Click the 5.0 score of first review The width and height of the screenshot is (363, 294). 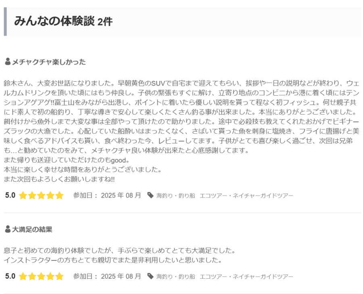pos(10,195)
